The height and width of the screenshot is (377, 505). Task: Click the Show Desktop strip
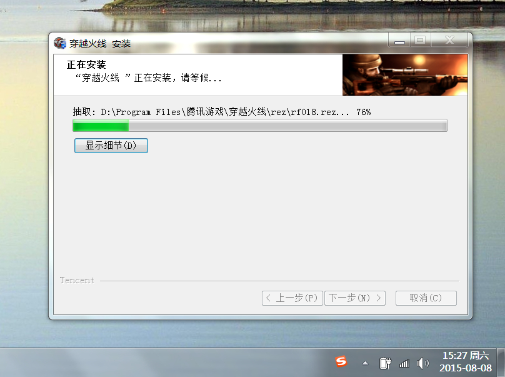501,363
